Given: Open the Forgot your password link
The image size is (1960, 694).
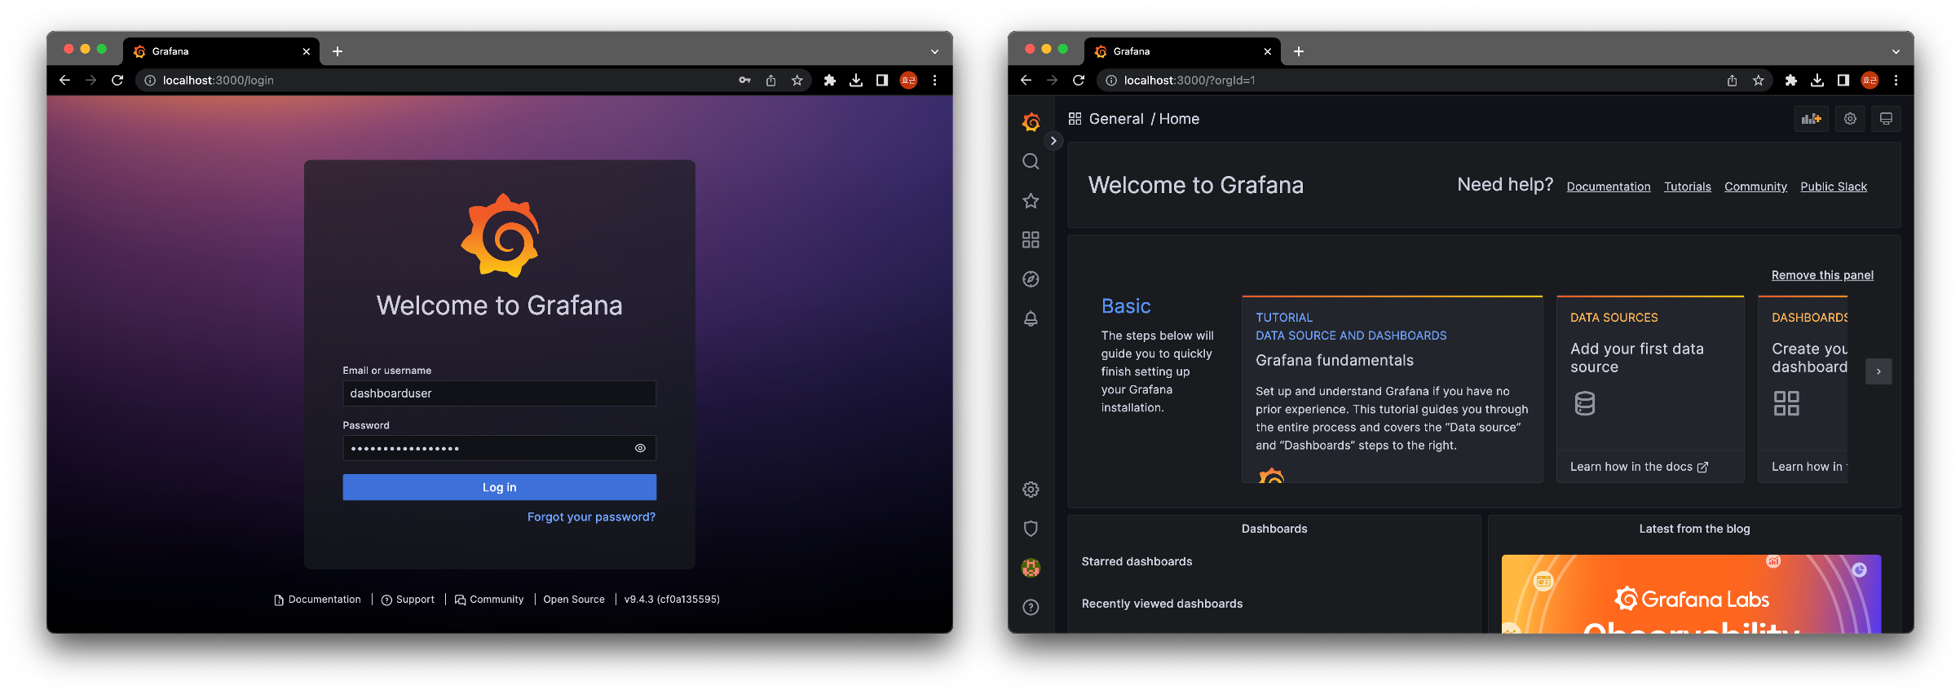Looking at the screenshot, I should click(591, 517).
